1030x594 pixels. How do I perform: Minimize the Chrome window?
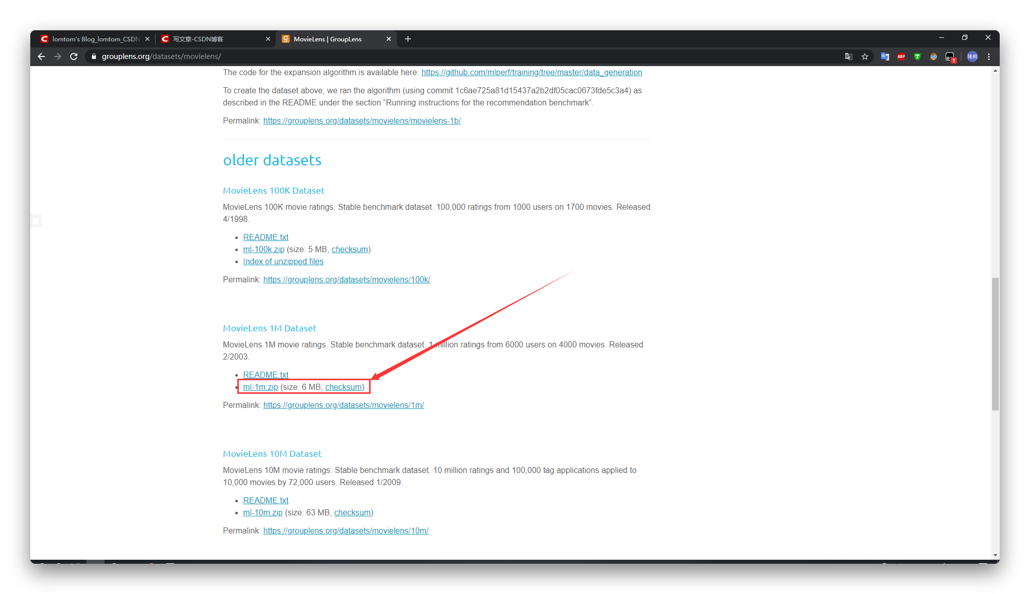click(942, 38)
